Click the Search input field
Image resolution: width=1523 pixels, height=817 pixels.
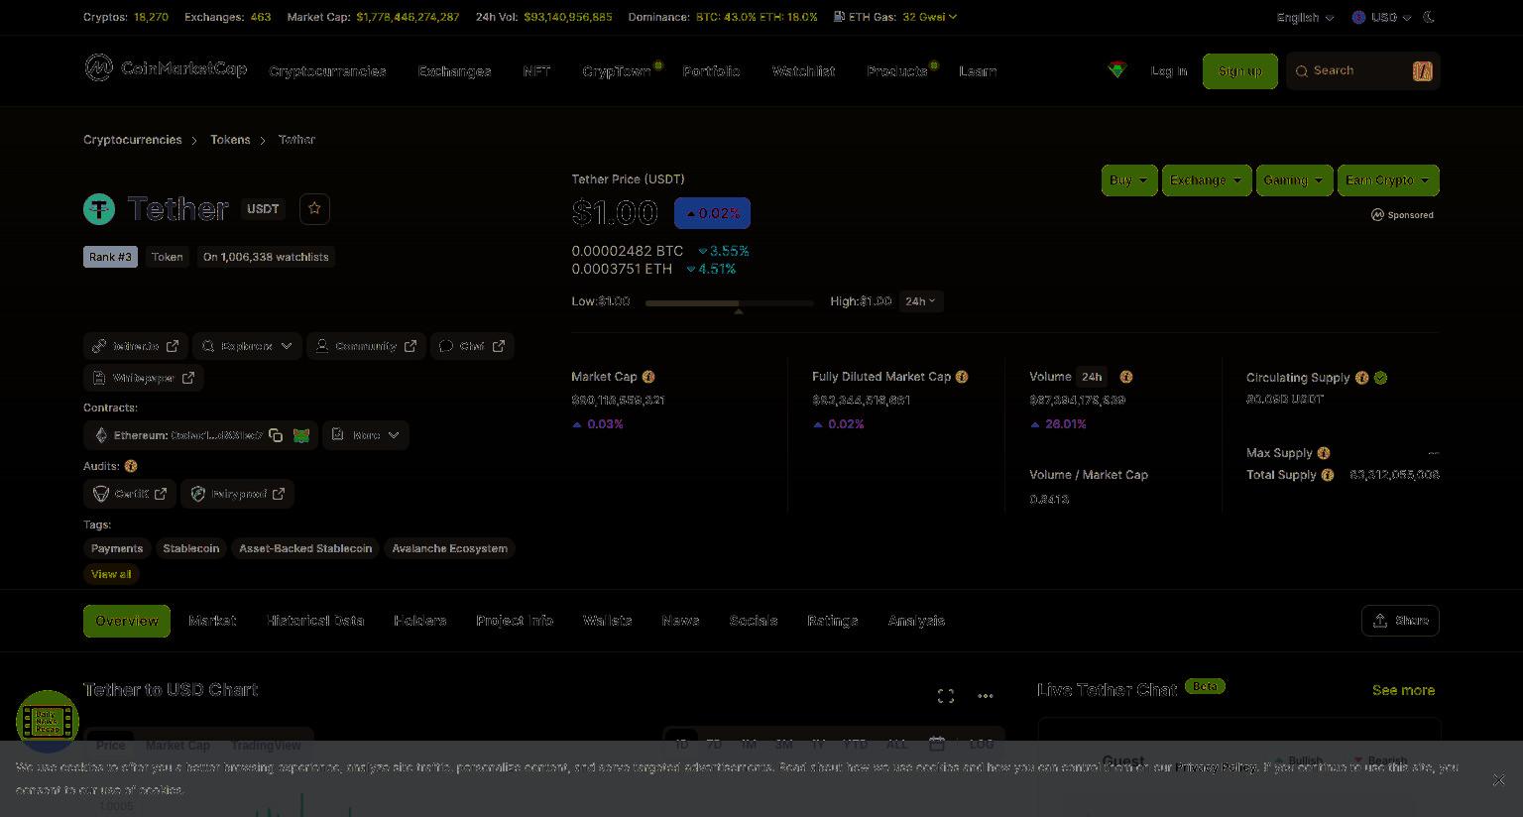[1362, 71]
